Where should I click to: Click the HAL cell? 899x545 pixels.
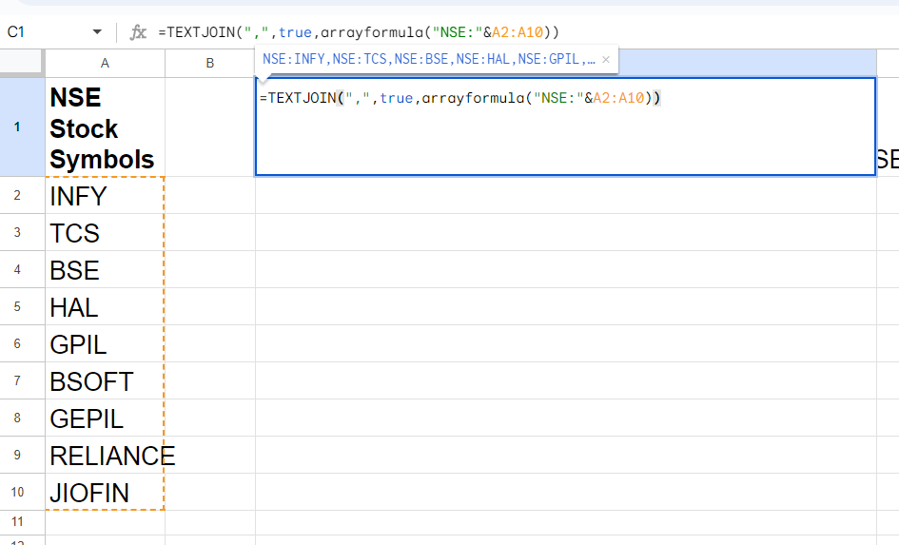point(105,306)
